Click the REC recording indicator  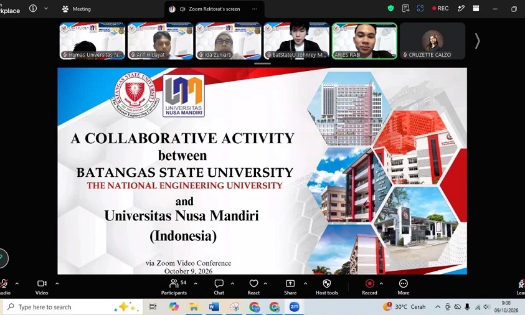[x=440, y=8]
